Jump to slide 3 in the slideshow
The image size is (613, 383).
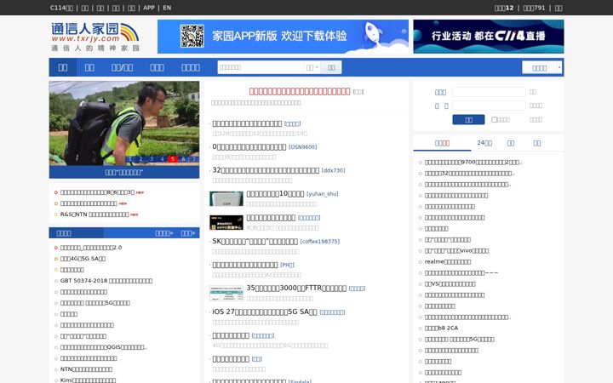click(x=152, y=159)
